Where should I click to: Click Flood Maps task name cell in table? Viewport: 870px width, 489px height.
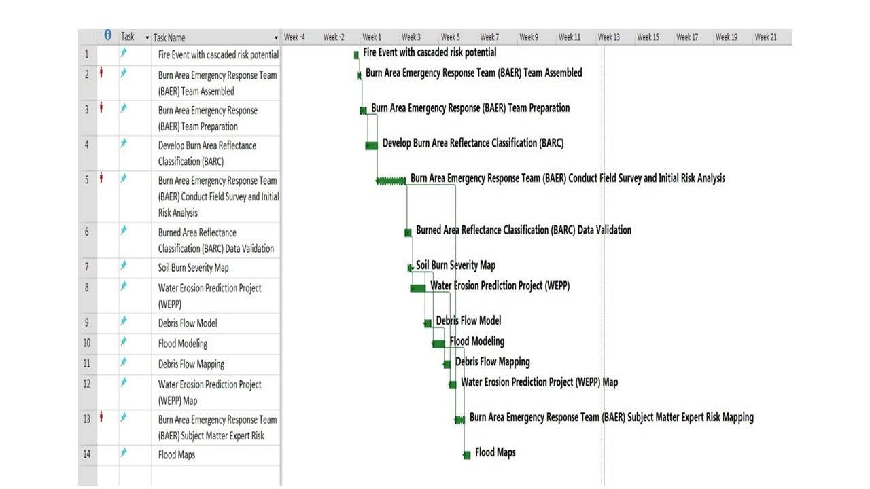(216, 455)
